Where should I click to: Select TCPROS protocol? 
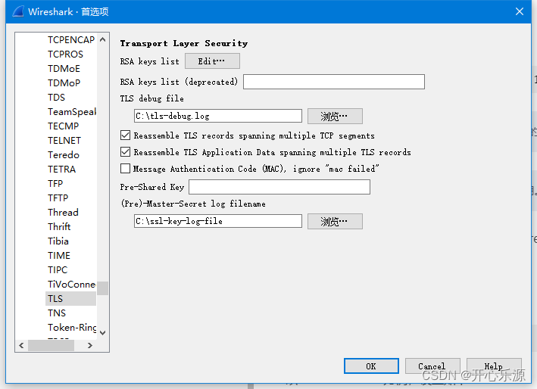coord(65,54)
